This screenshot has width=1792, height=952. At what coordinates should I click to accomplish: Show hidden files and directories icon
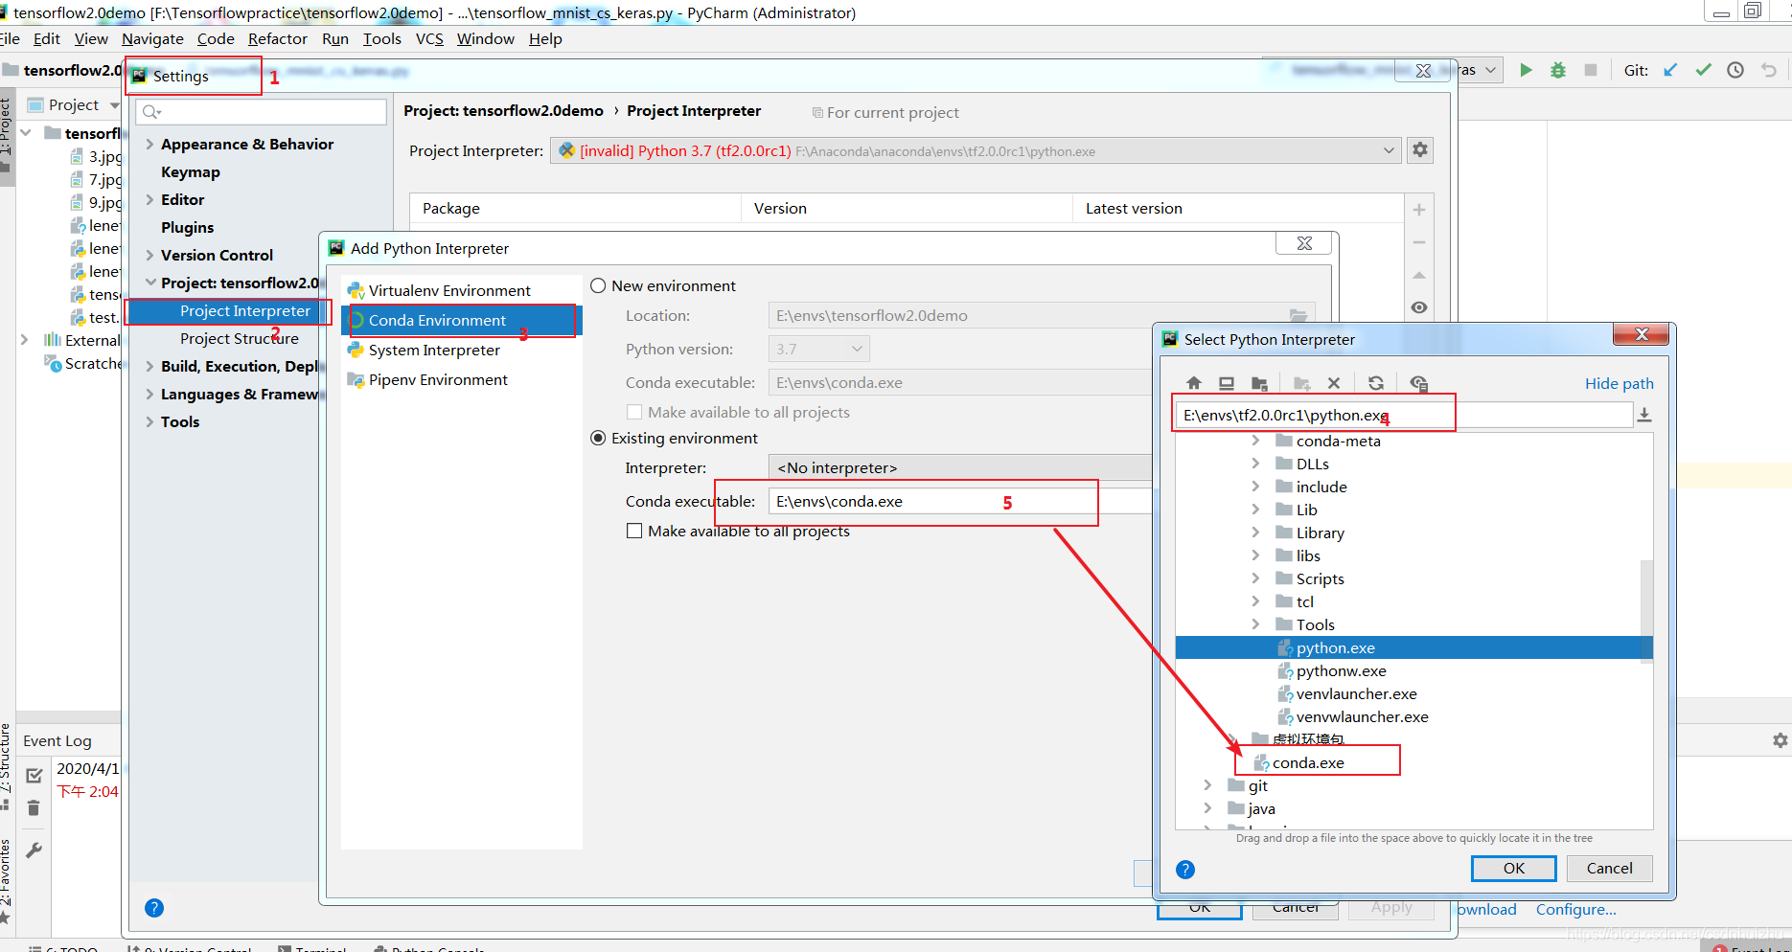click(1418, 383)
